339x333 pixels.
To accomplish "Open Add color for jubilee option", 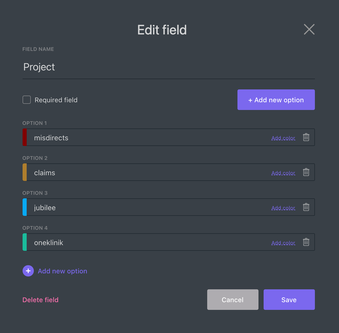I will [283, 208].
